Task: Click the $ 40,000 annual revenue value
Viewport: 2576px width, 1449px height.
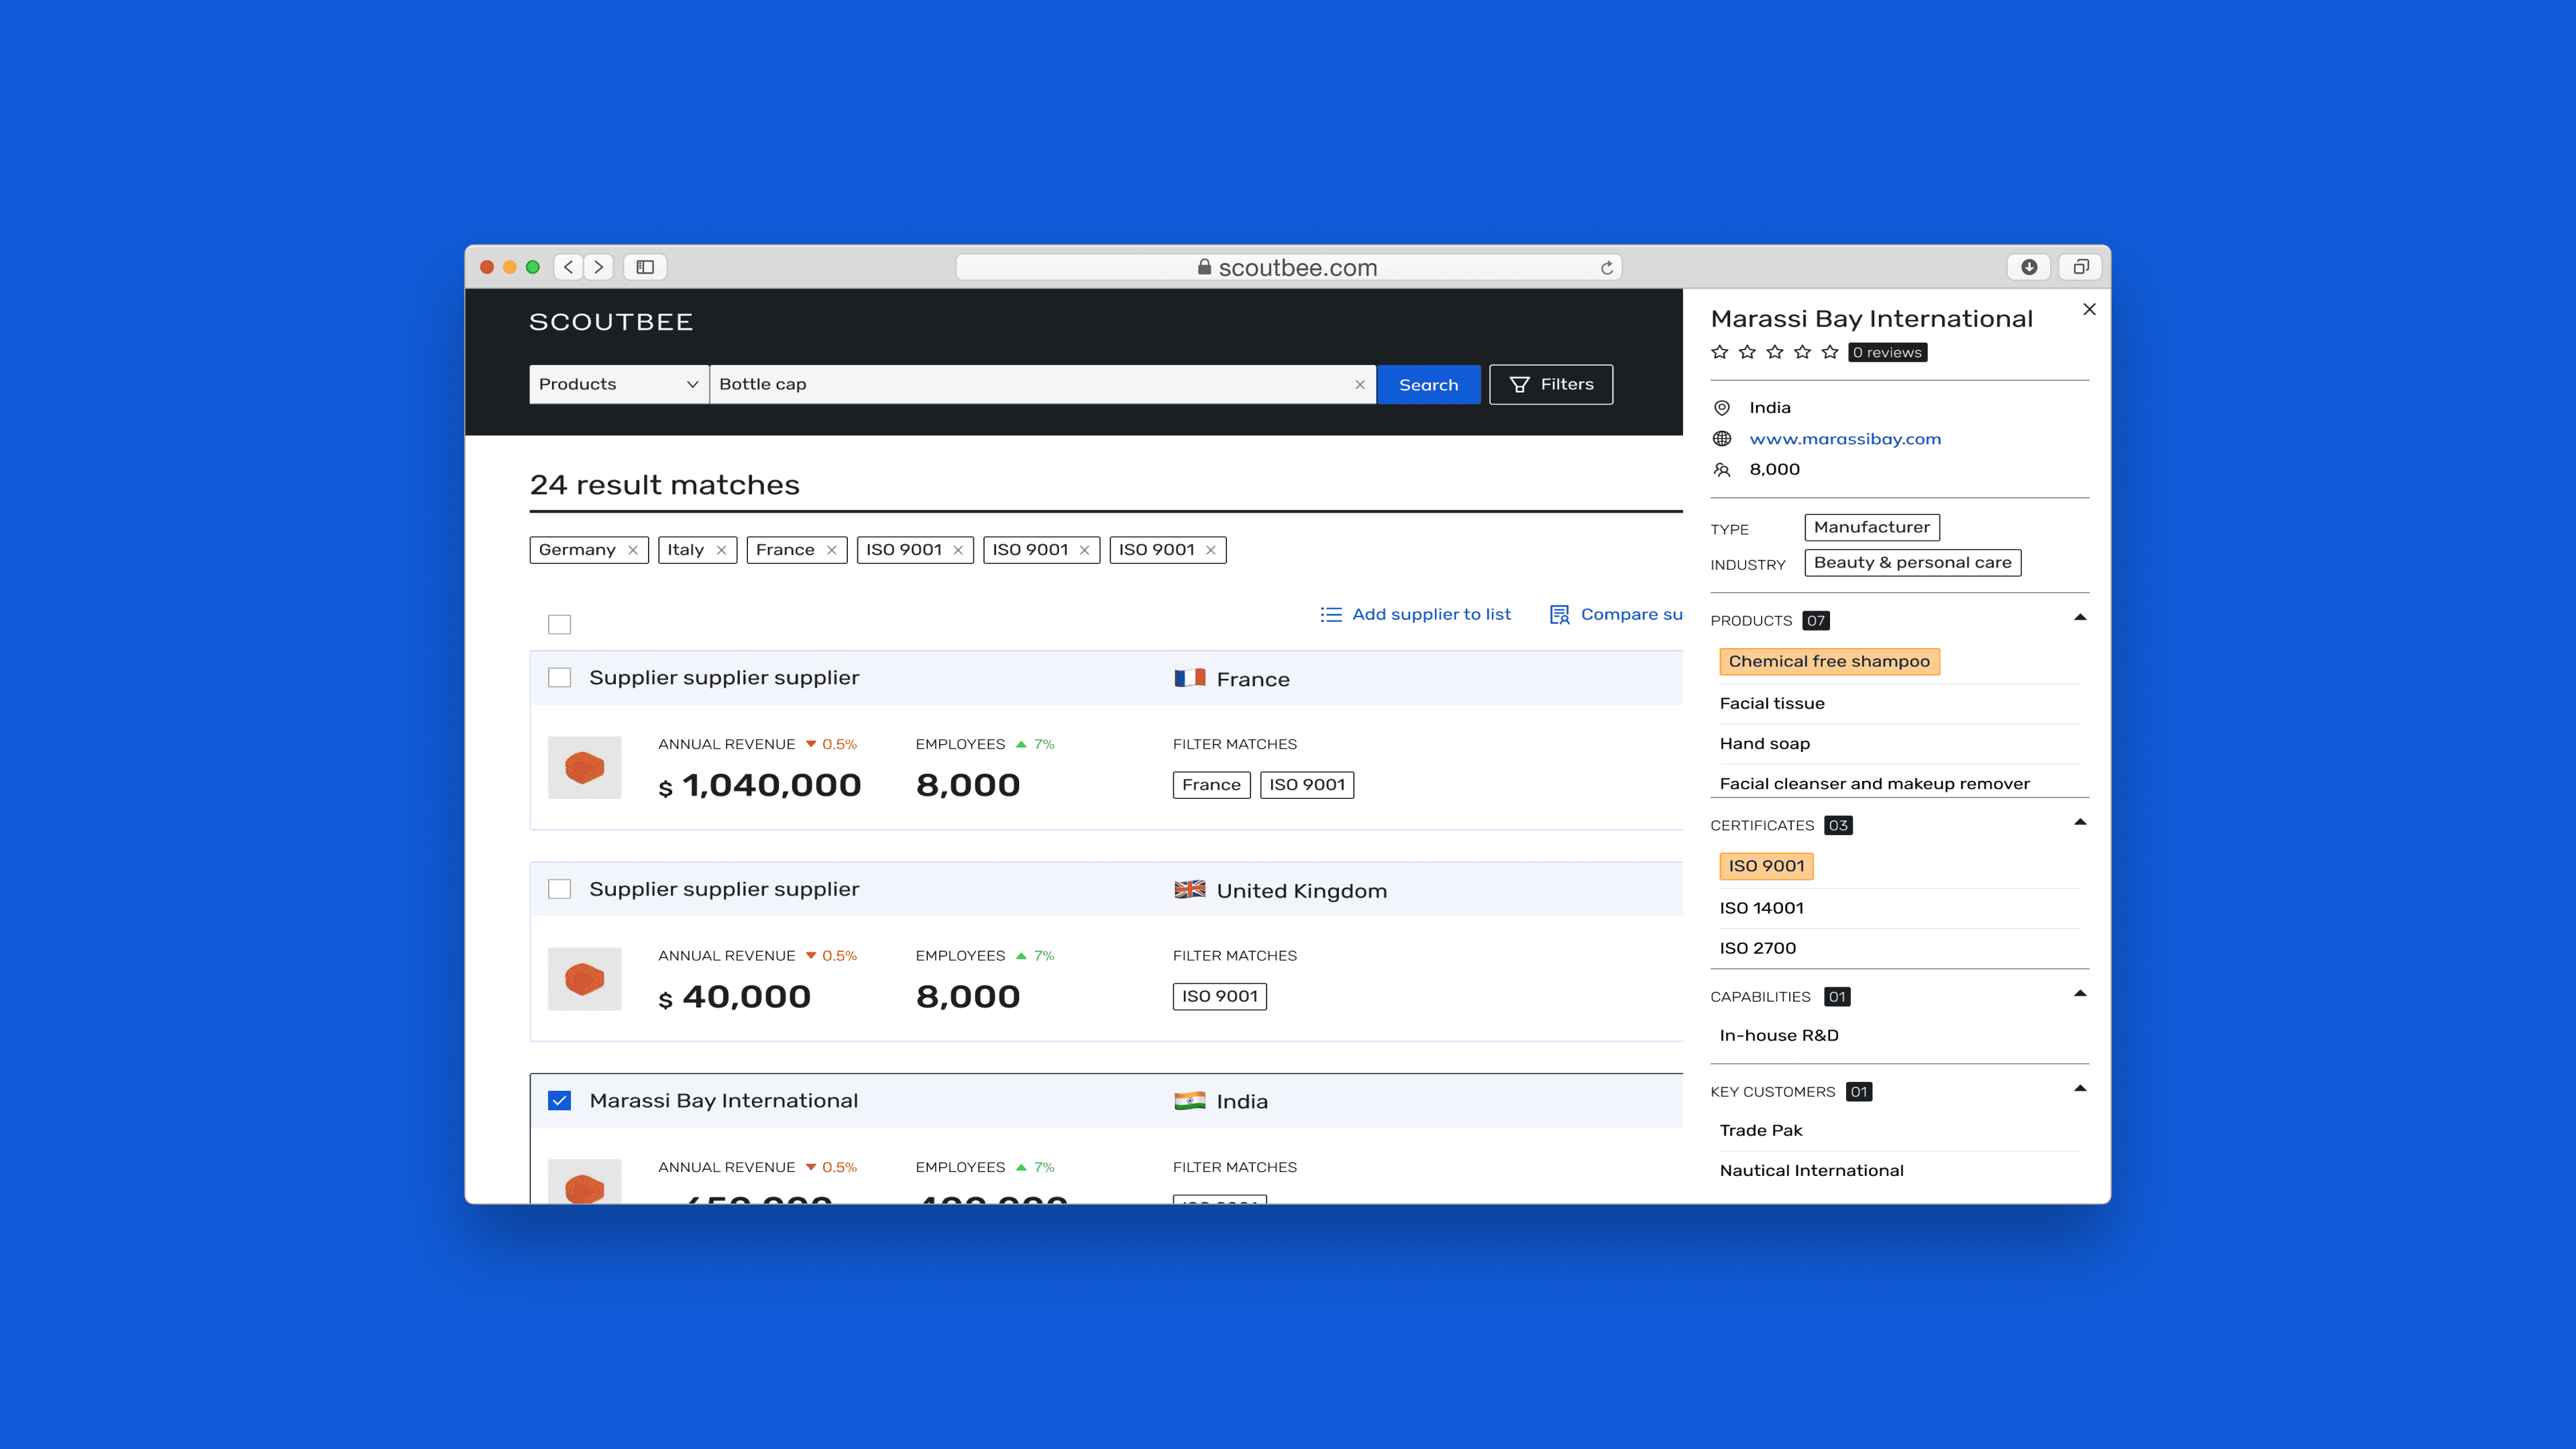Action: (735, 997)
